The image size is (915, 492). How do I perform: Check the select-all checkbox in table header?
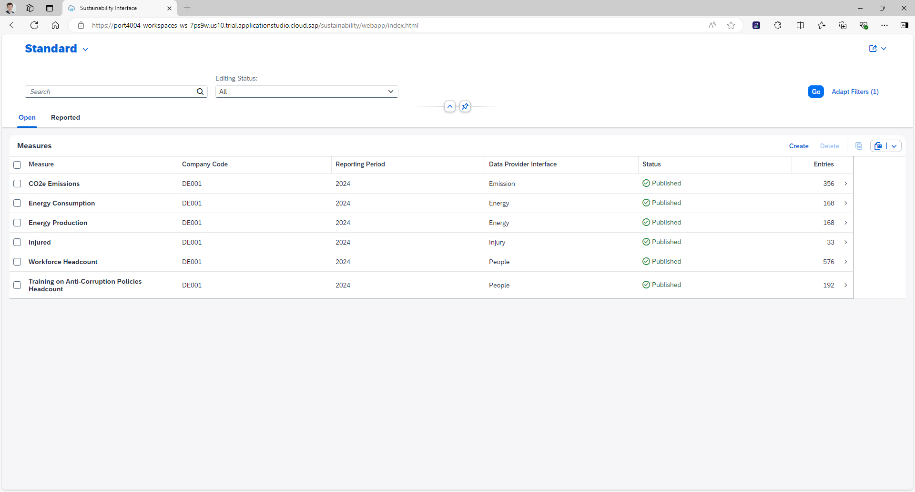(x=17, y=164)
